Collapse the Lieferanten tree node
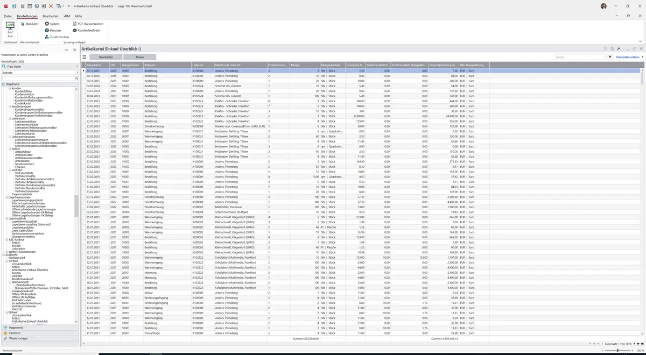 point(10,118)
